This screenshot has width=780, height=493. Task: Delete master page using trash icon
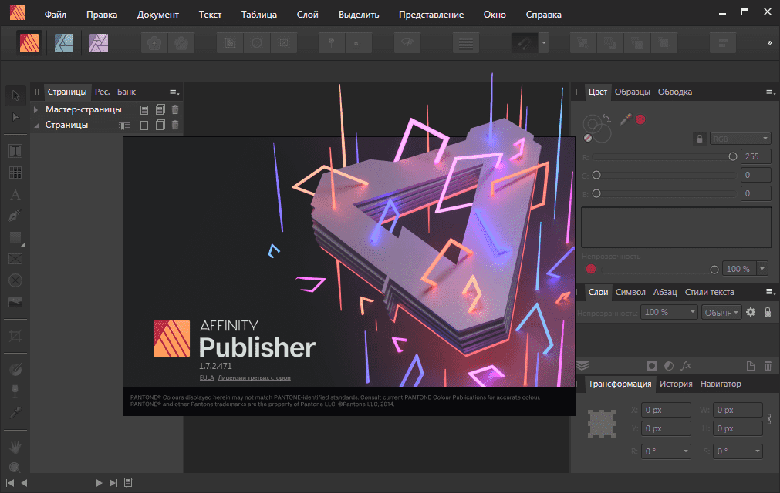tap(175, 109)
